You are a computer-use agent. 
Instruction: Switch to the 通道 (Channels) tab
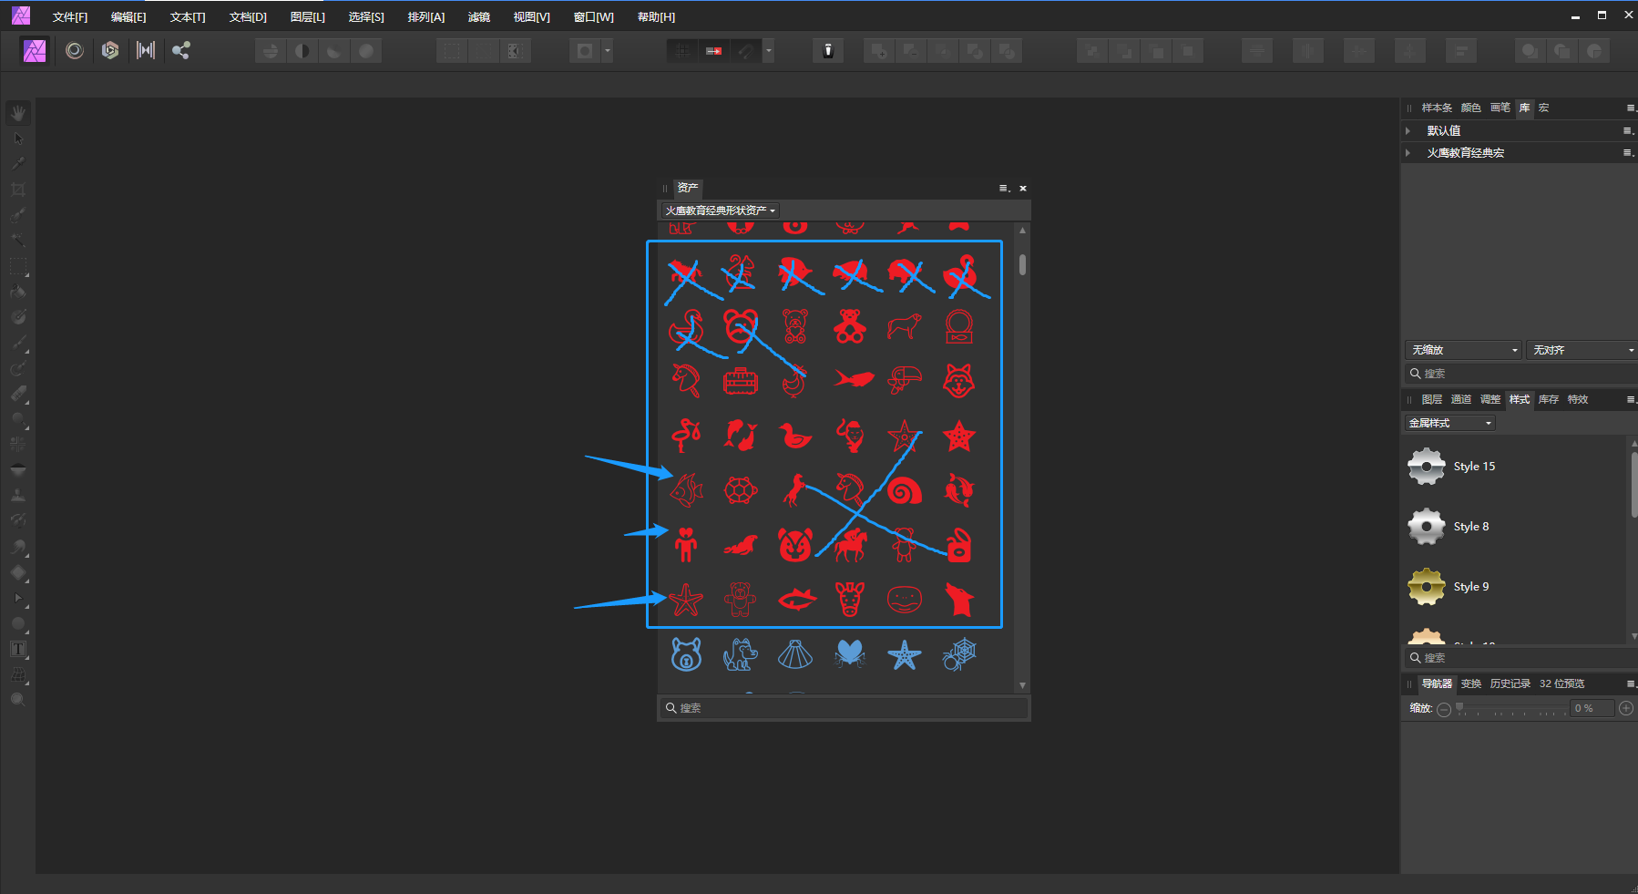pyautogui.click(x=1460, y=399)
